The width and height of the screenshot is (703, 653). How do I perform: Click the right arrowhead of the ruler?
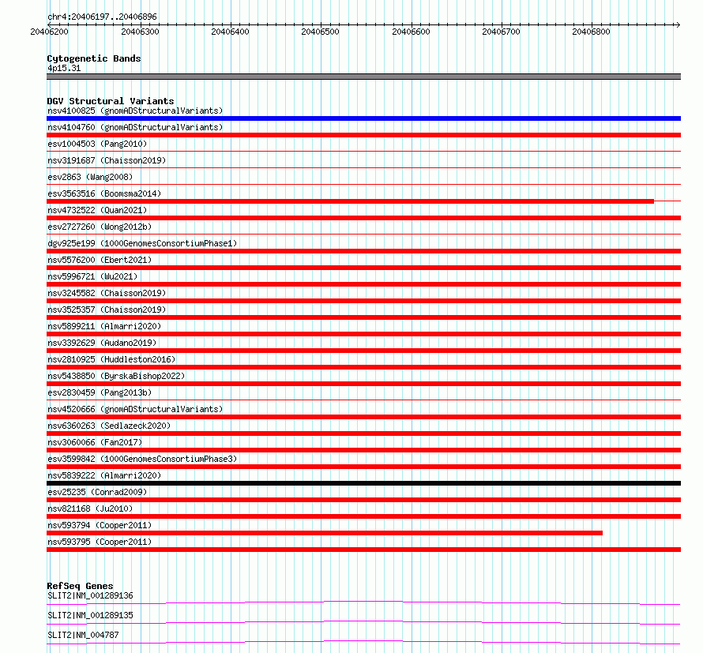click(679, 24)
